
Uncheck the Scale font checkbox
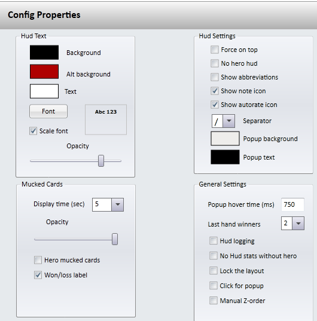[x=33, y=131]
